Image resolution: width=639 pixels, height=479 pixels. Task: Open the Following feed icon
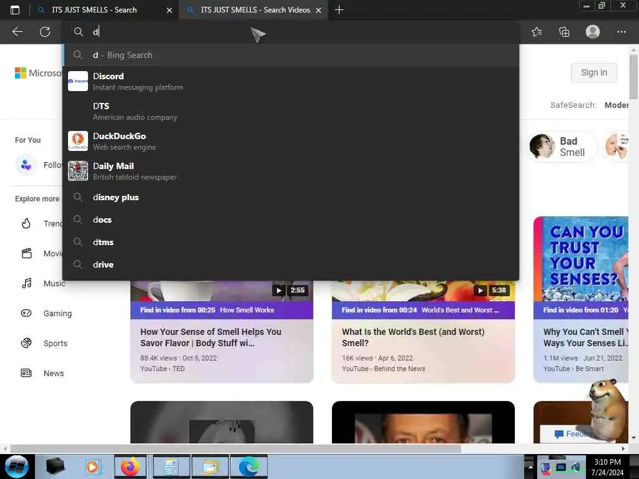26,165
